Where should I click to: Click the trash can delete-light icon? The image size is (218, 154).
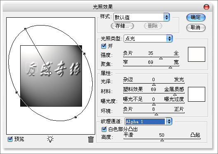pos(91,139)
